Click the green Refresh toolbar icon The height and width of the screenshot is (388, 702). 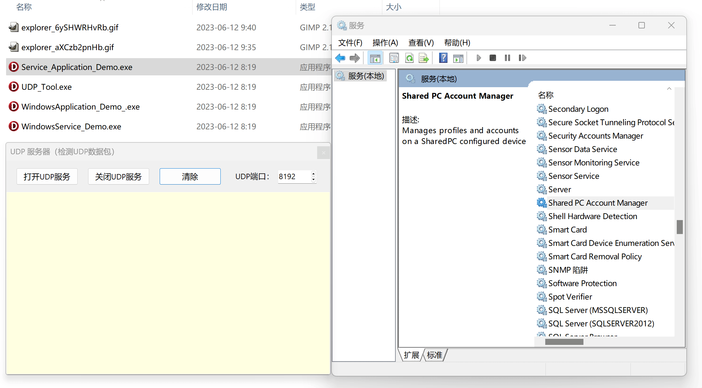coord(409,58)
